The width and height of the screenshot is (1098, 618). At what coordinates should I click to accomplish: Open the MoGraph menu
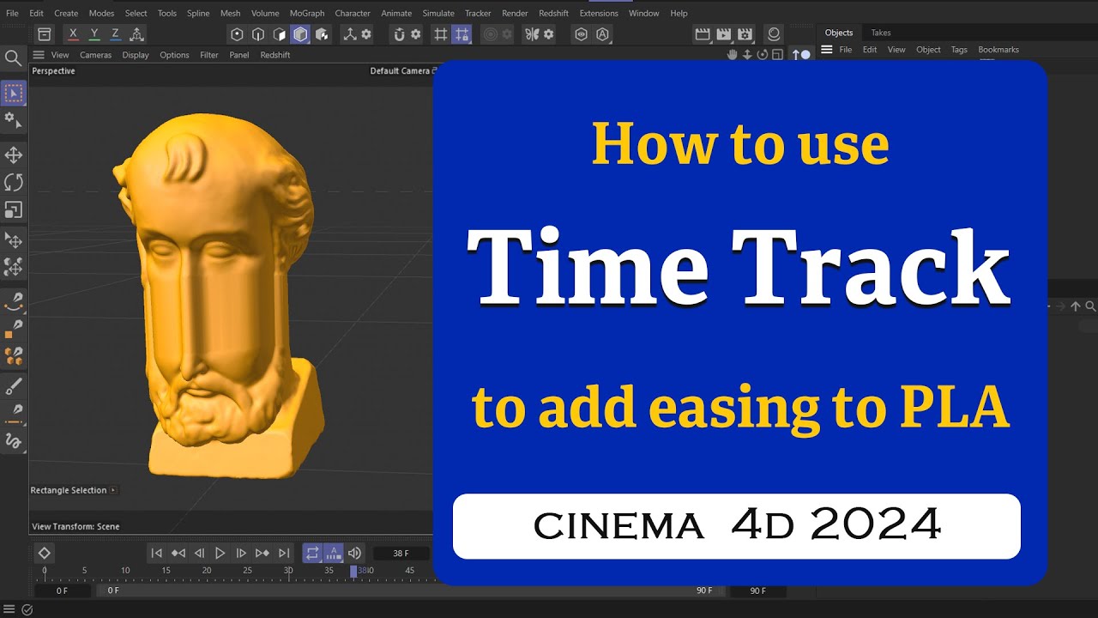307,13
